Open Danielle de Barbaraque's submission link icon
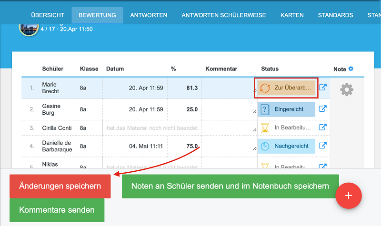The image size is (381, 226). pos(323,146)
